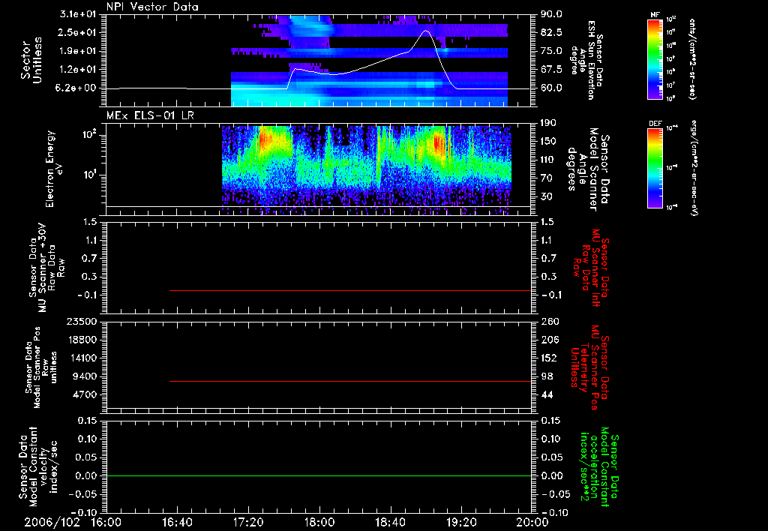768x531 pixels.
Task: Click the 20:00 time axis label
Action: click(x=532, y=522)
